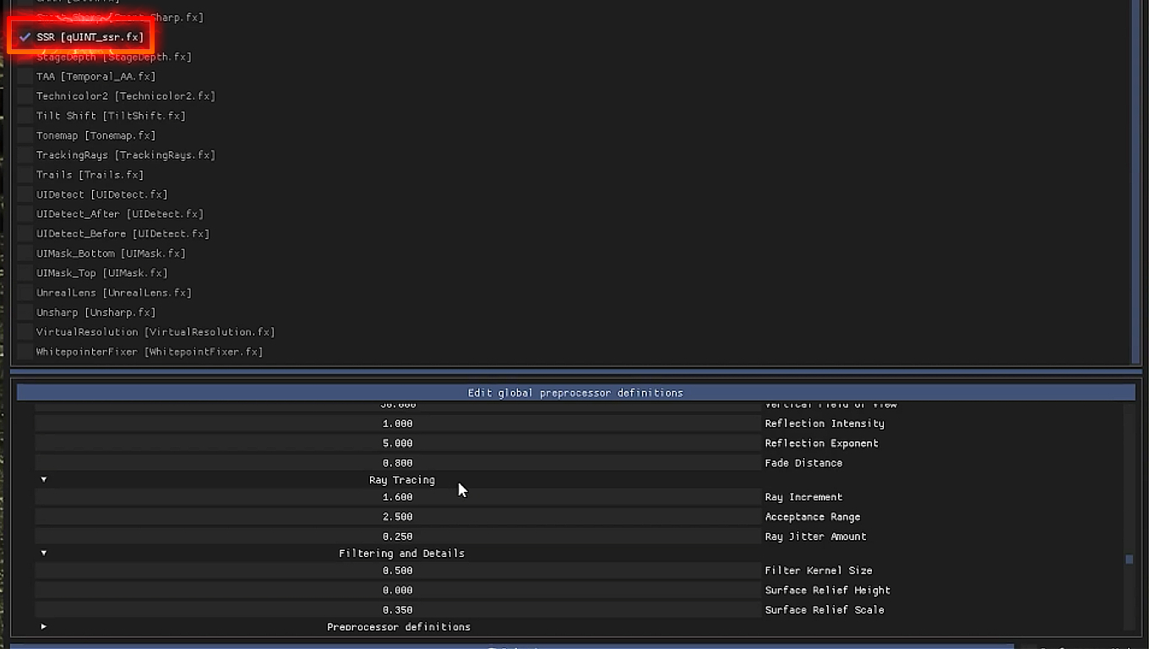1149x649 pixels.
Task: Expand the Preprocessor definitions section
Action: [x=44, y=627]
